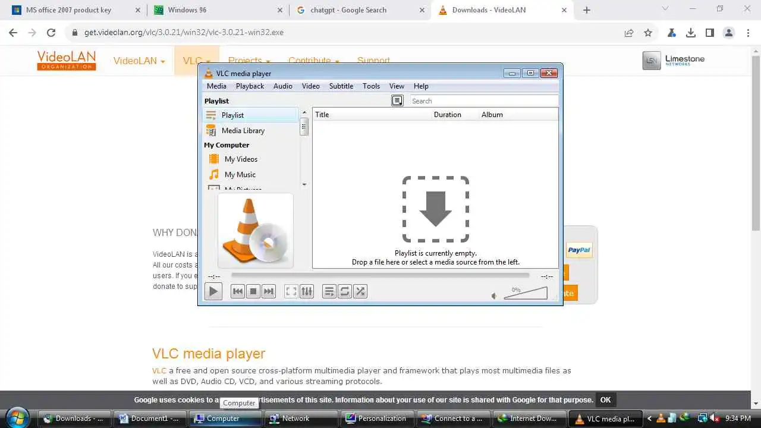Toggle the VLC playlist view button

[329, 291]
